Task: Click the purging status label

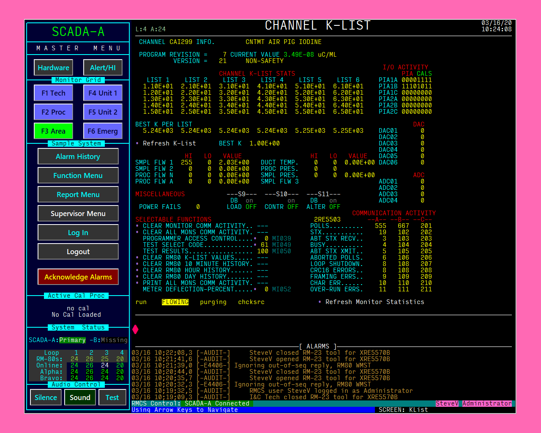Action: (213, 302)
